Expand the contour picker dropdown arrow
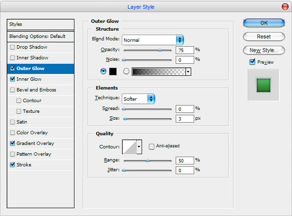Image resolution: width=292 pixels, height=216 pixels. click(x=139, y=147)
